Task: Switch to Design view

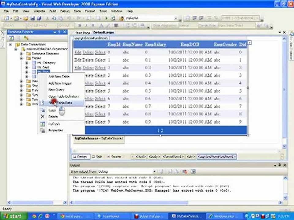Action: (81, 156)
